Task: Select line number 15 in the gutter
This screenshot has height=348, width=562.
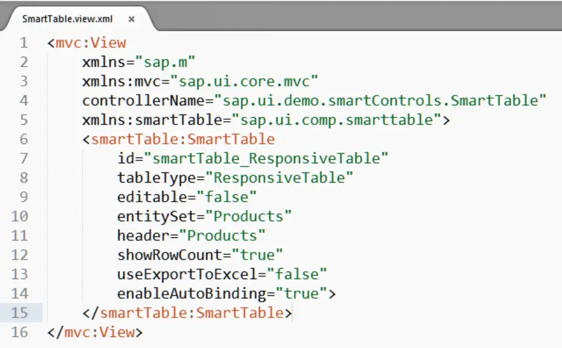Action: point(19,313)
